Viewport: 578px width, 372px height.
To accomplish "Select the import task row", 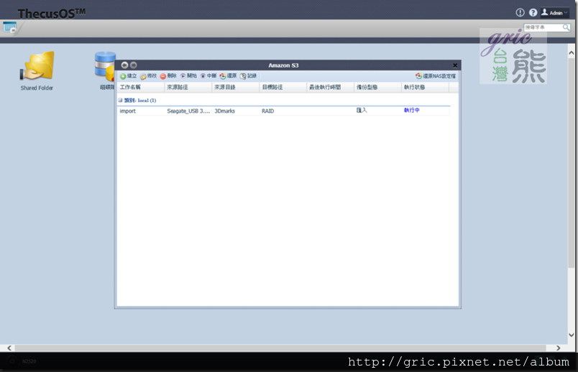I will [283, 111].
